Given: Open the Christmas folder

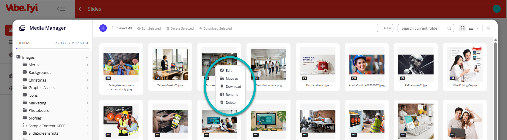Looking at the screenshot, I should 34,80.
